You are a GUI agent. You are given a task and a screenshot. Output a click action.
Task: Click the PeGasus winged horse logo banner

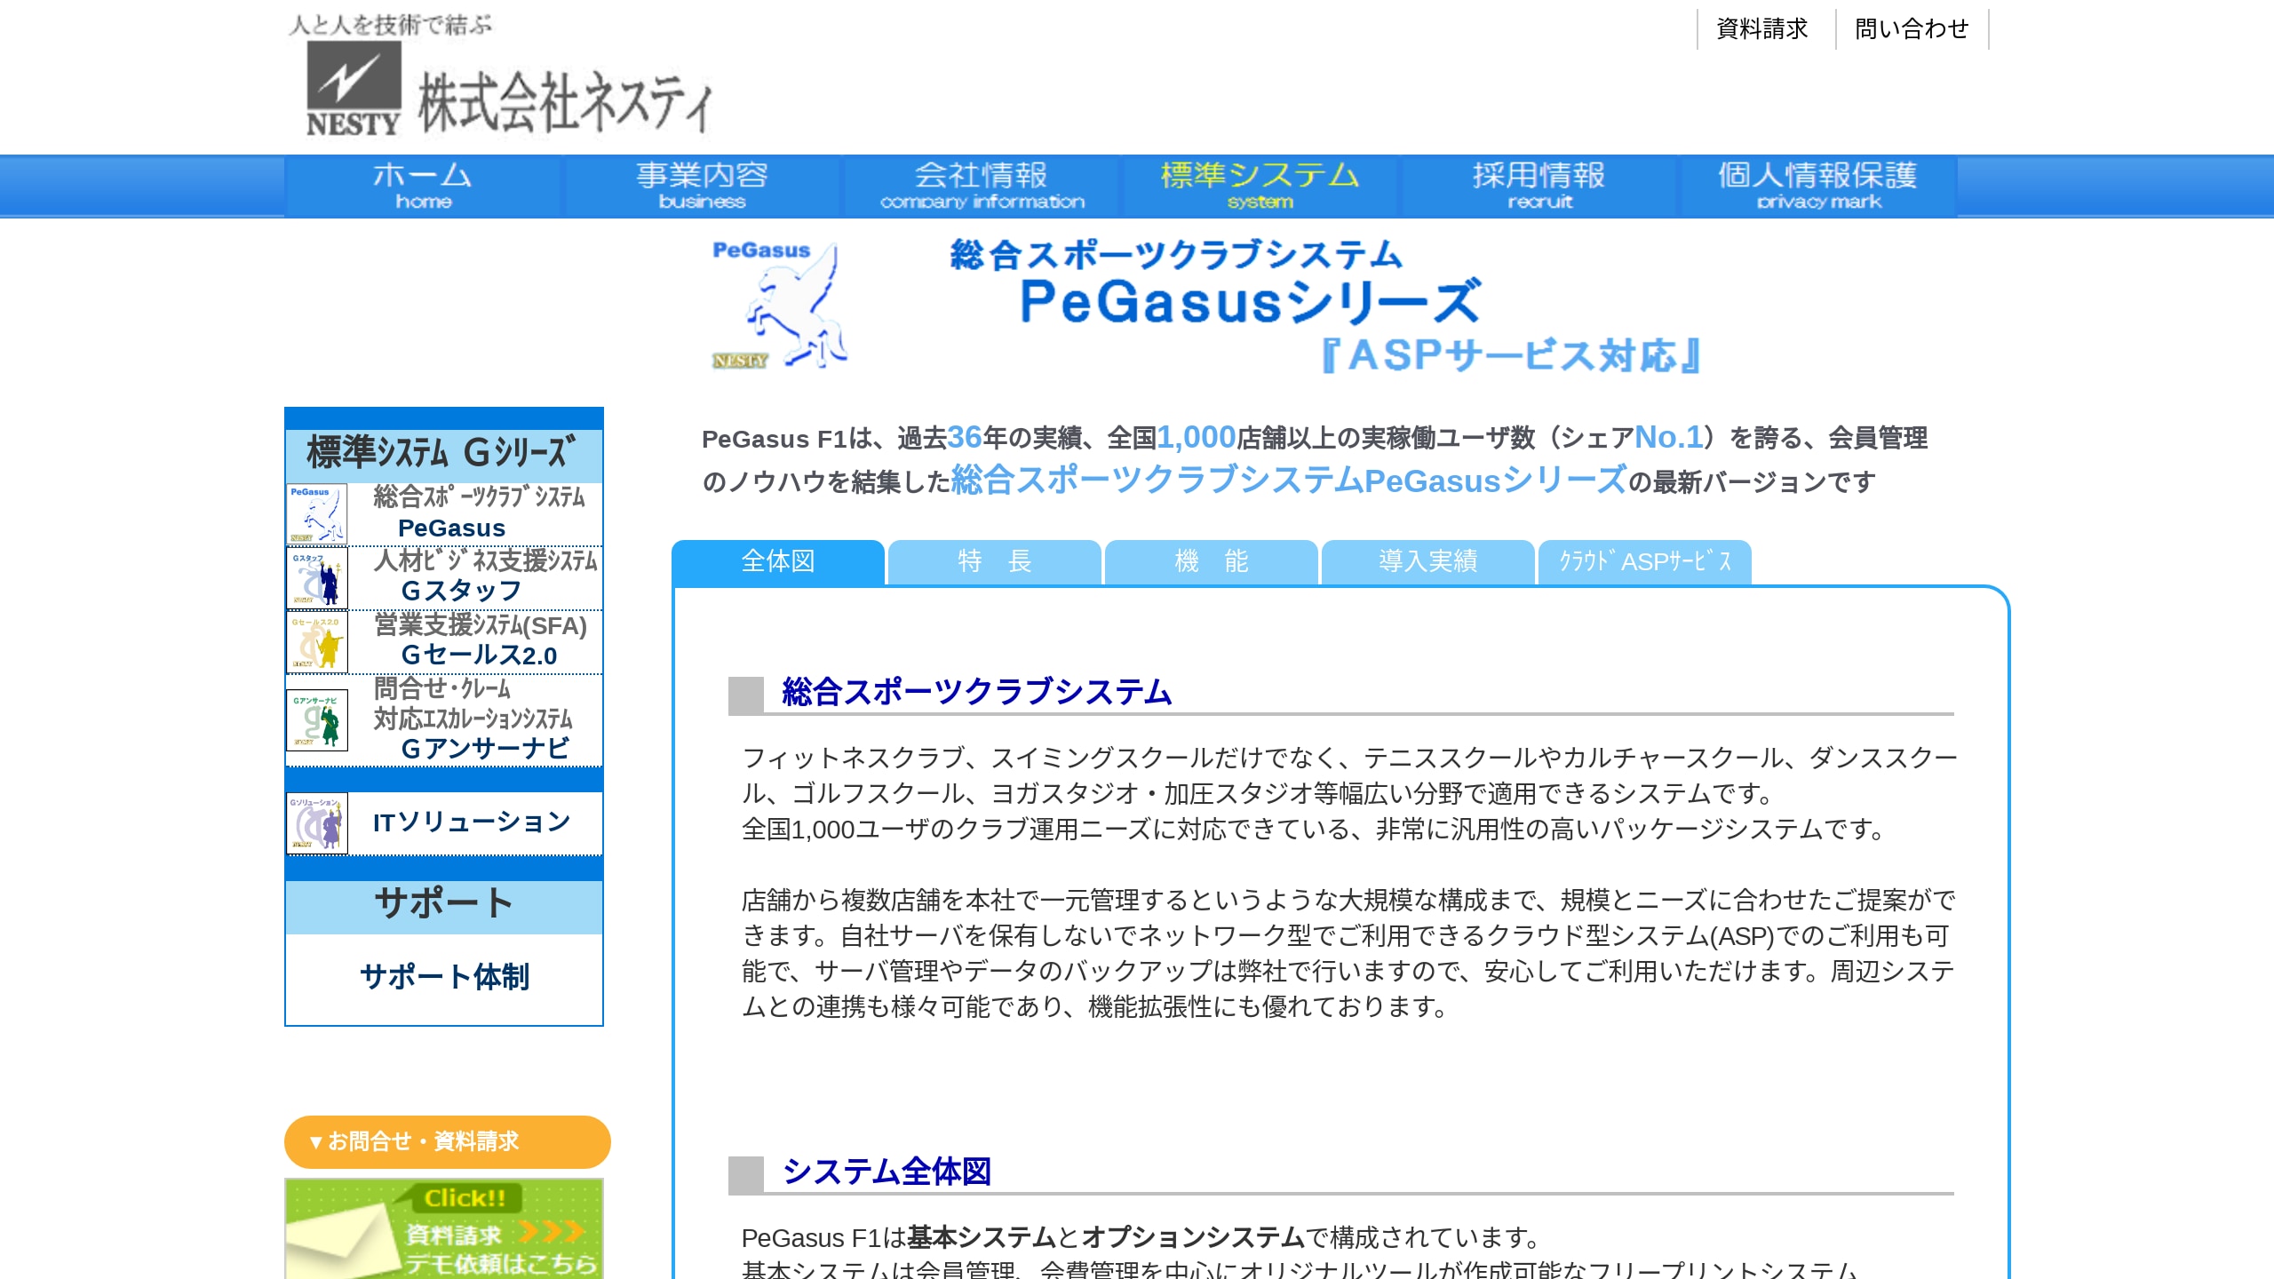coord(779,304)
